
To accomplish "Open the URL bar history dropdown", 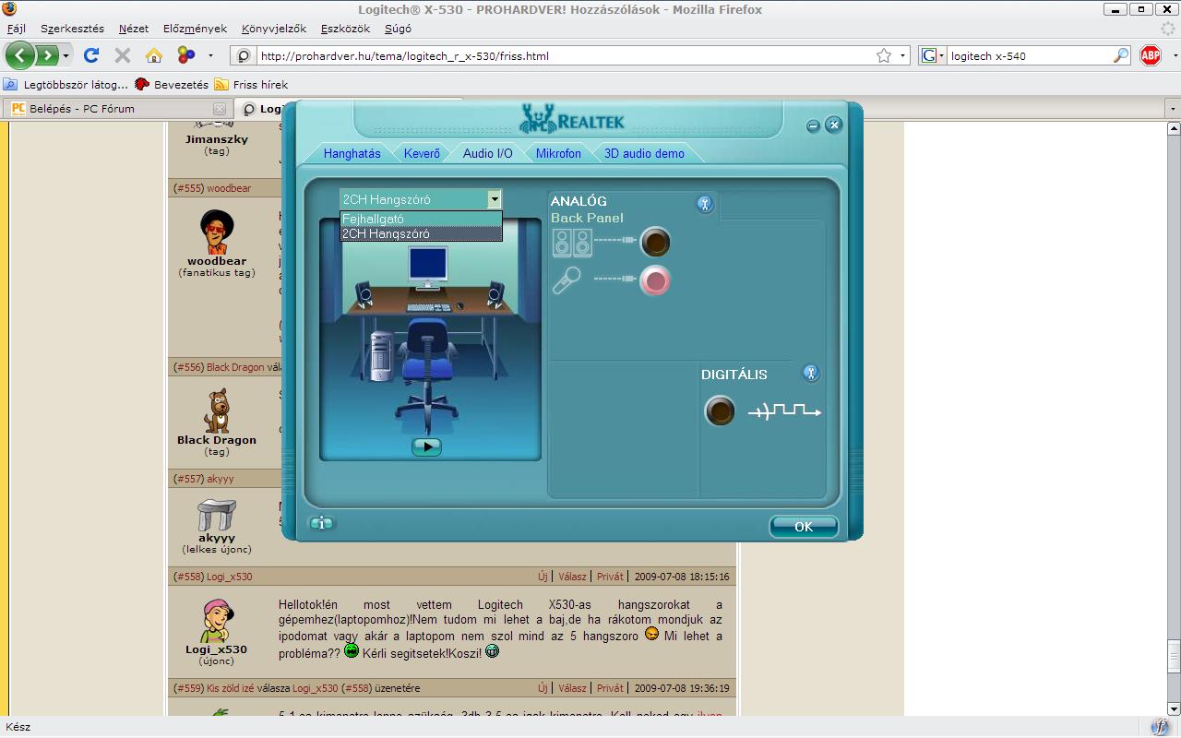I will coord(903,55).
